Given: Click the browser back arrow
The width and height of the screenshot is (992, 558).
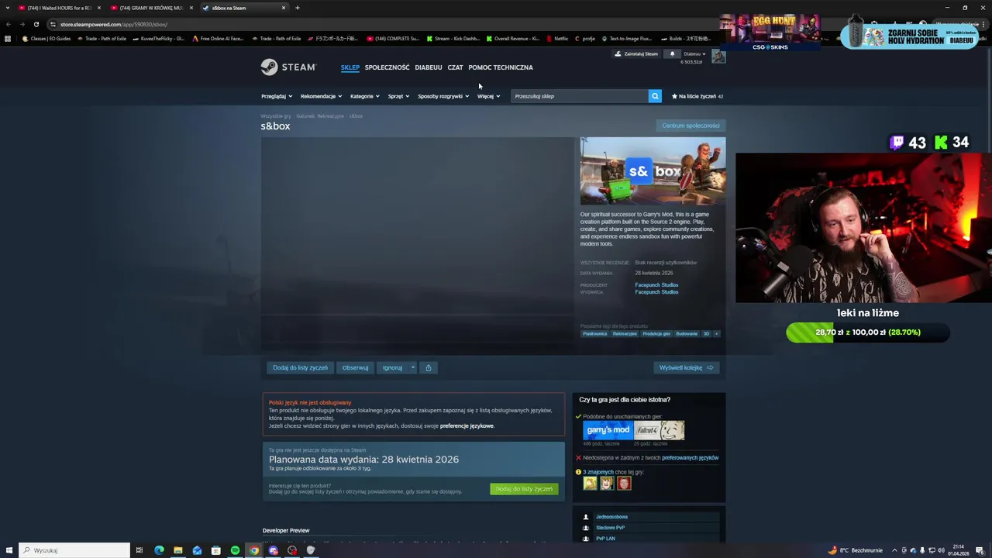Looking at the screenshot, I should [x=9, y=24].
